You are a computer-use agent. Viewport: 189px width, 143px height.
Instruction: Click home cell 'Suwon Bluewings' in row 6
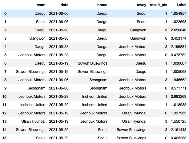click(92, 63)
